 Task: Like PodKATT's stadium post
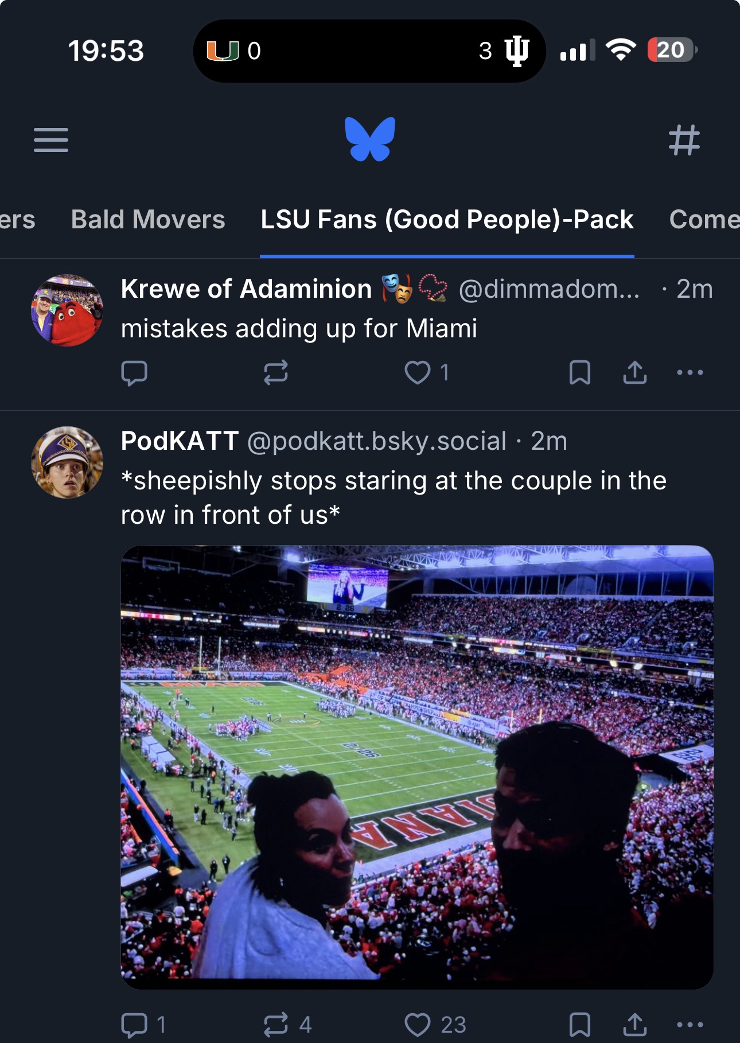tap(418, 1025)
